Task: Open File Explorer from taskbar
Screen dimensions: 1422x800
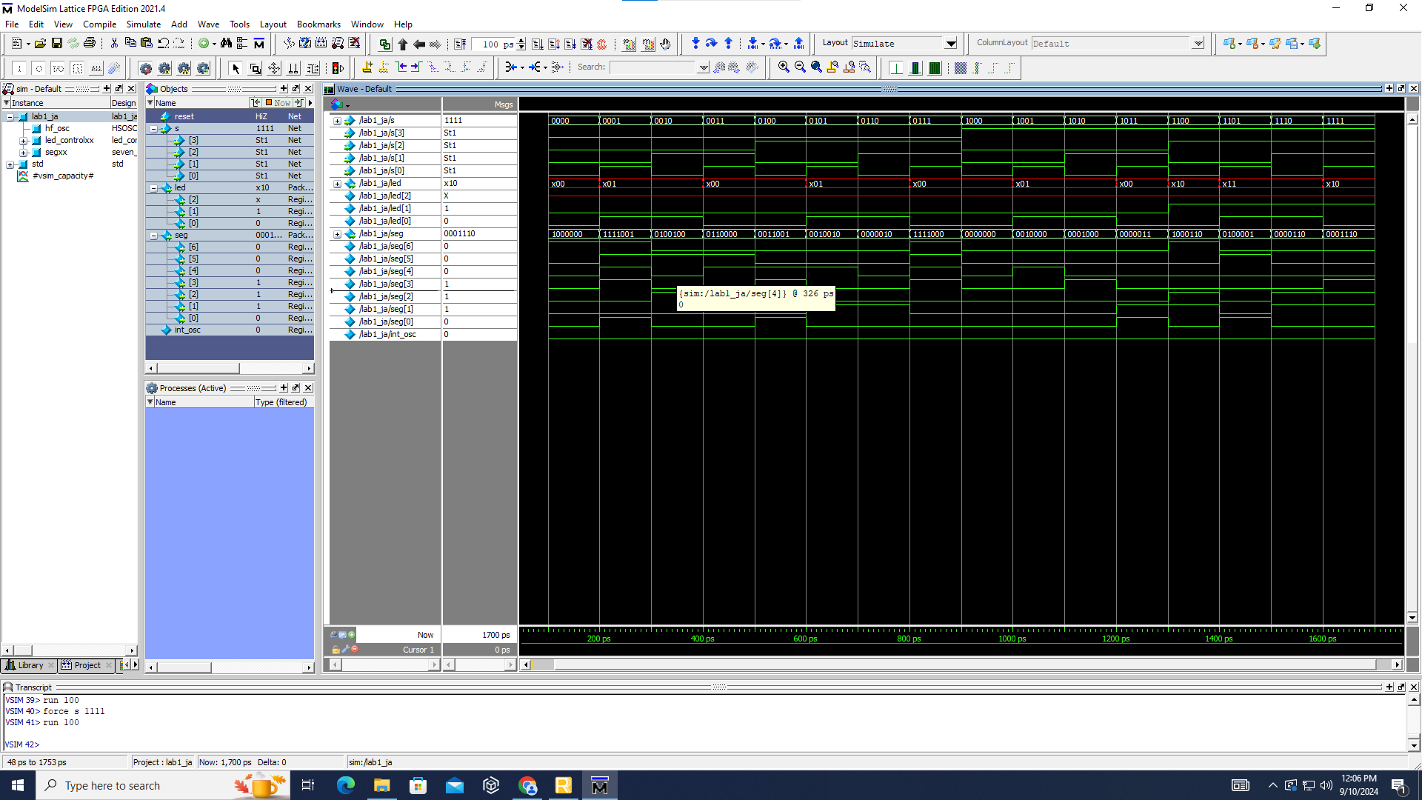Action: tap(382, 785)
